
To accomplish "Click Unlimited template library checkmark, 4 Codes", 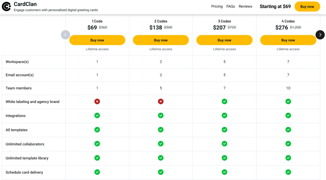I will pyautogui.click(x=288, y=158).
